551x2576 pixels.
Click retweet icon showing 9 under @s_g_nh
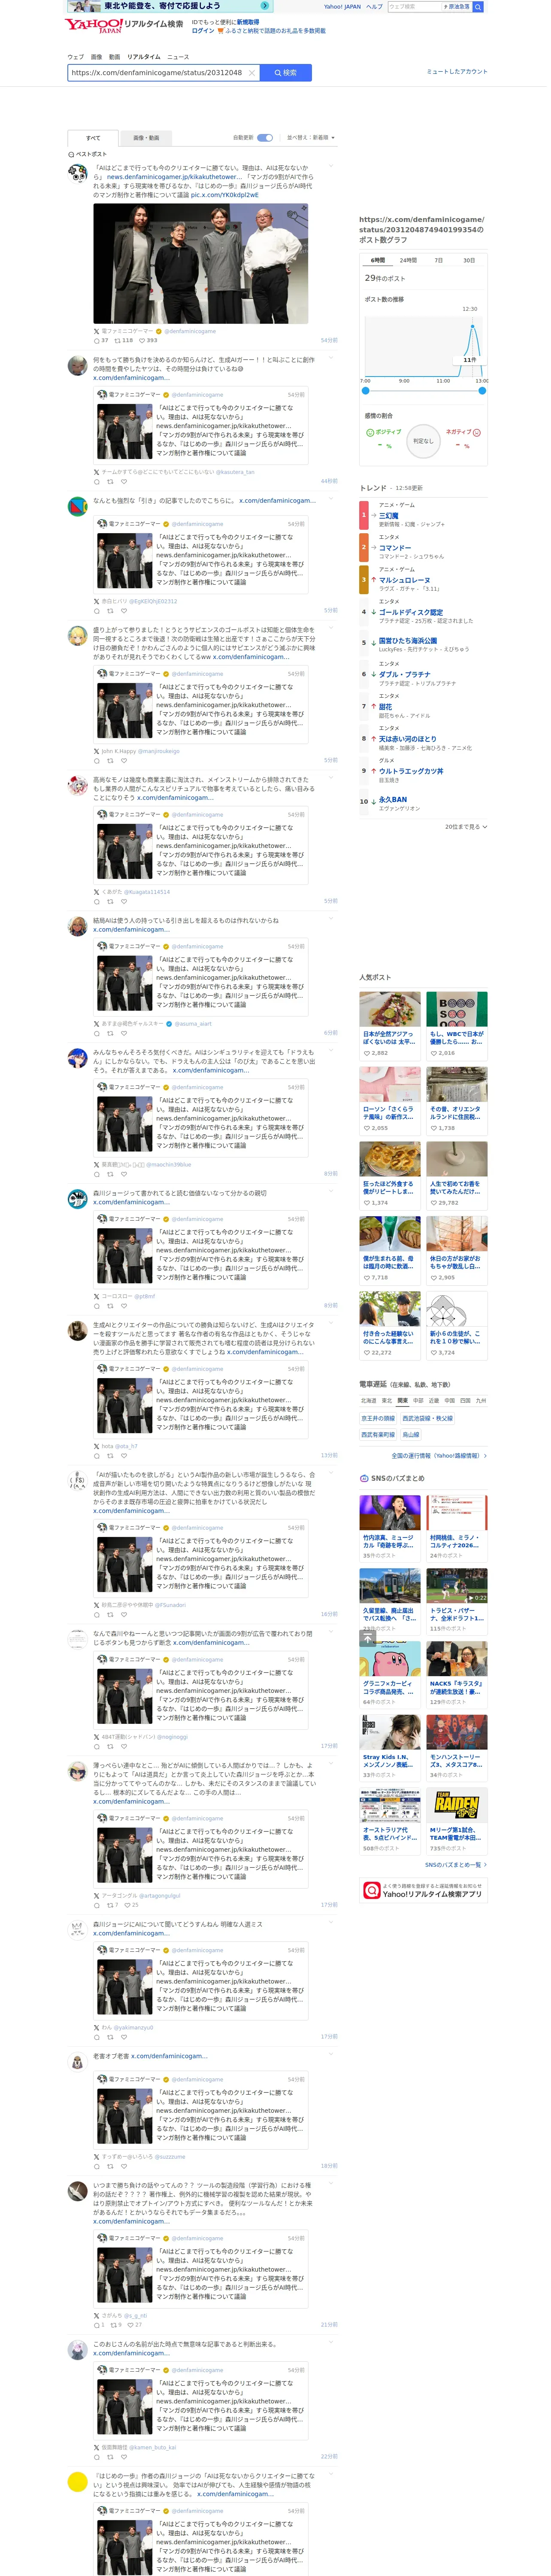(x=114, y=2325)
